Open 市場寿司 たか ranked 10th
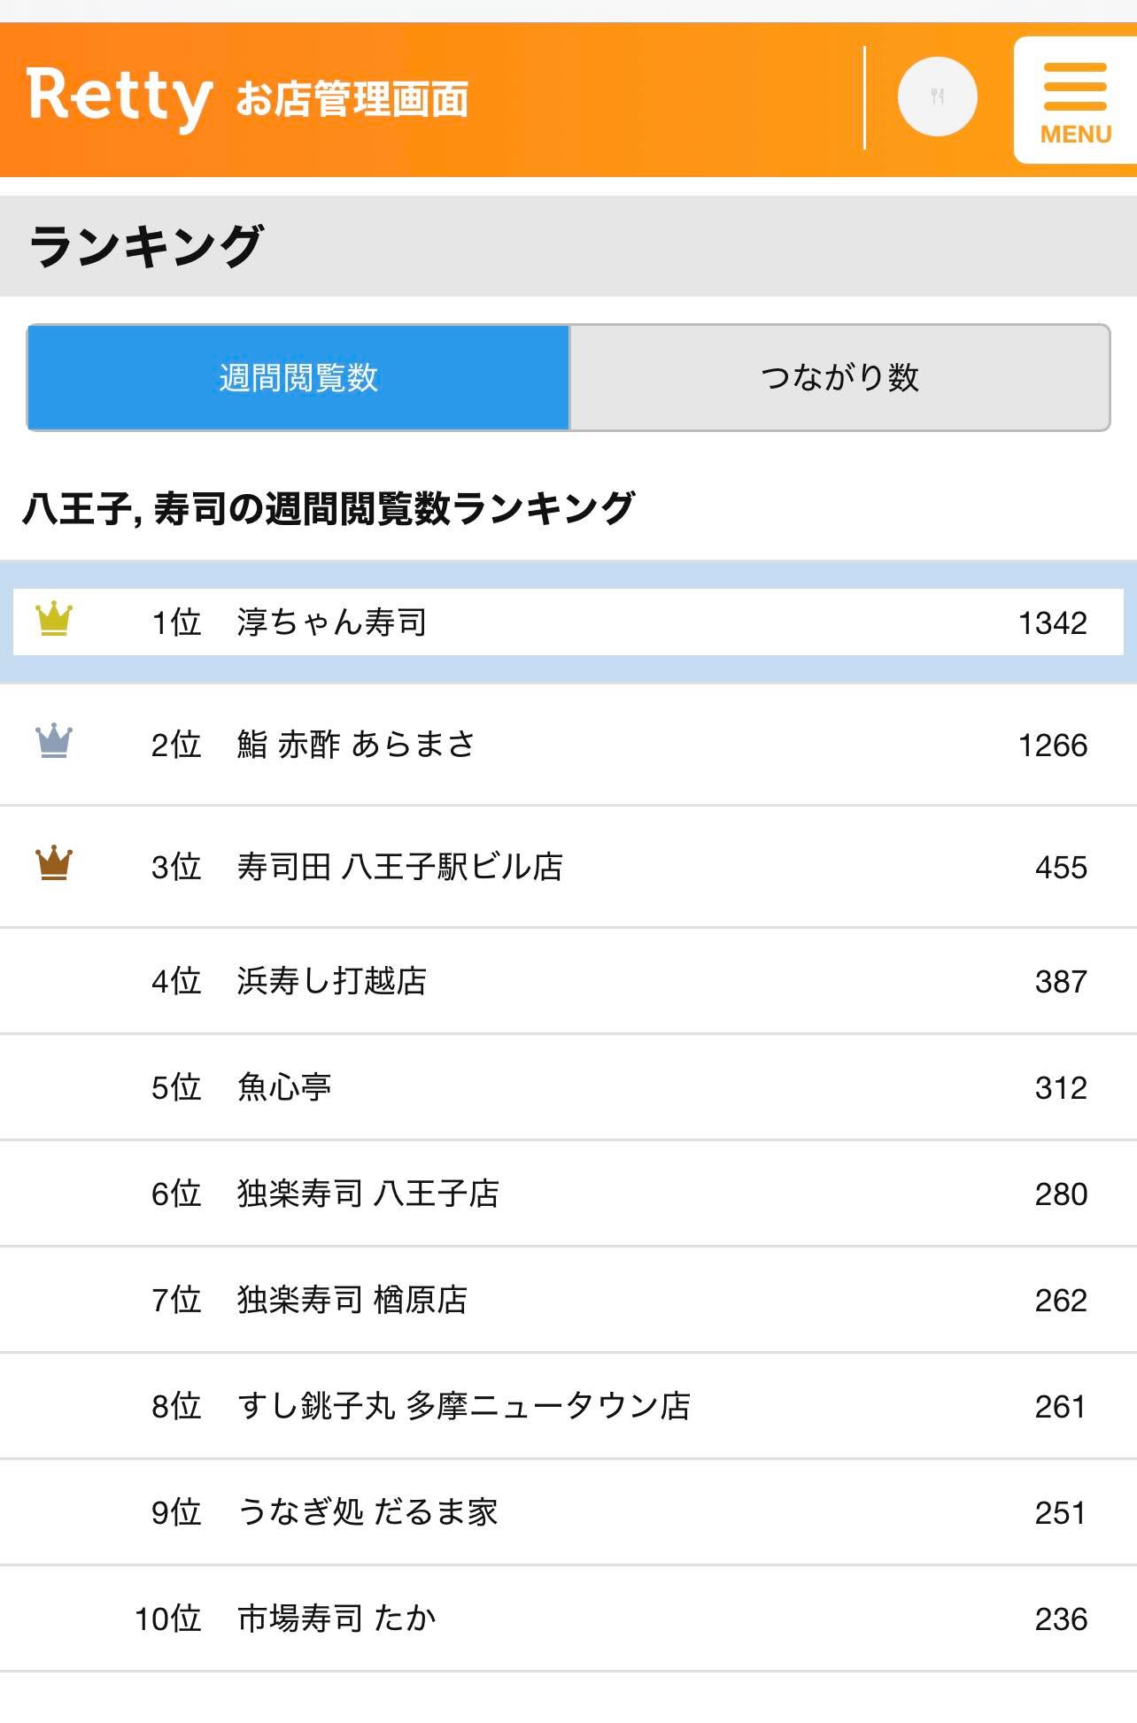 (x=568, y=1619)
